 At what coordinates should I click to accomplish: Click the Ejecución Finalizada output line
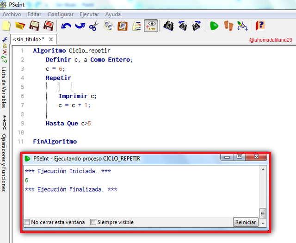71,189
